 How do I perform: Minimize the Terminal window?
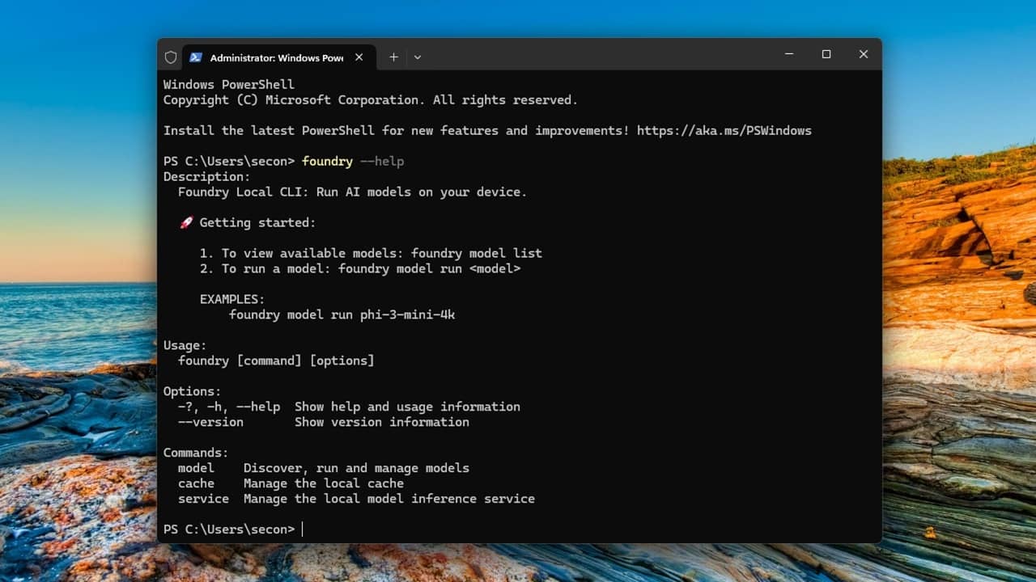click(x=789, y=54)
